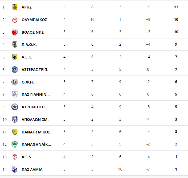The width and height of the screenshot is (188, 178).
Task: Open the ΠΑΝΑΘΗΝΑΪΚ... team name link
Action: tap(36, 144)
